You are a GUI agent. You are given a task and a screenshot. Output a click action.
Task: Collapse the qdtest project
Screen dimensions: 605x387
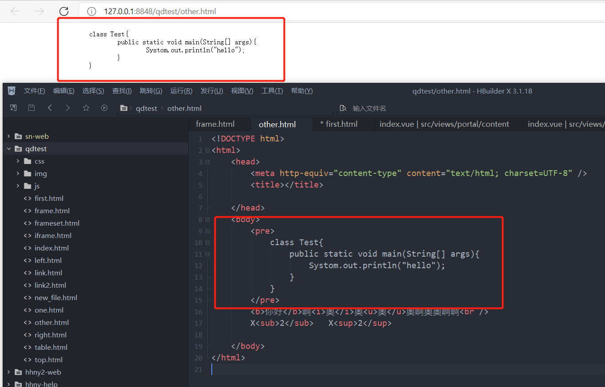(8, 149)
